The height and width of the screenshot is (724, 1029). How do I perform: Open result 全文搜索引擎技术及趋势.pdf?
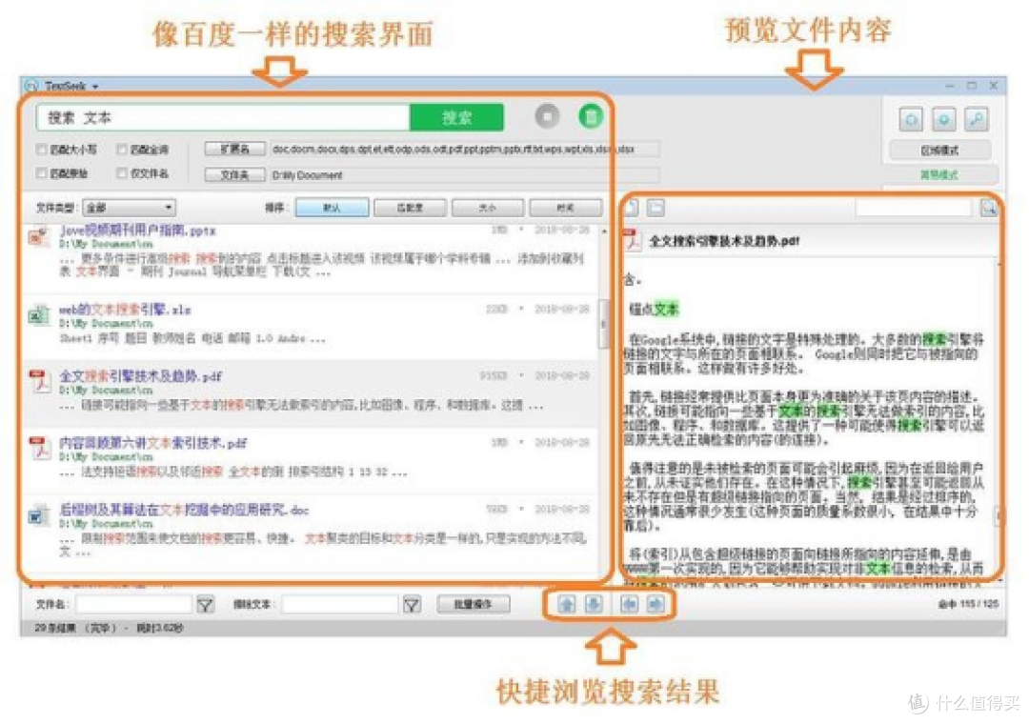(140, 376)
